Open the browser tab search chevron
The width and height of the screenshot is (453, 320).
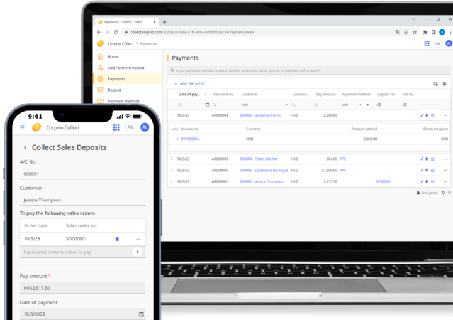414,19
